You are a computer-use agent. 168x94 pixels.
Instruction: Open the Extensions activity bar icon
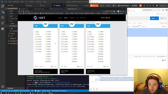[x=3, y=23]
